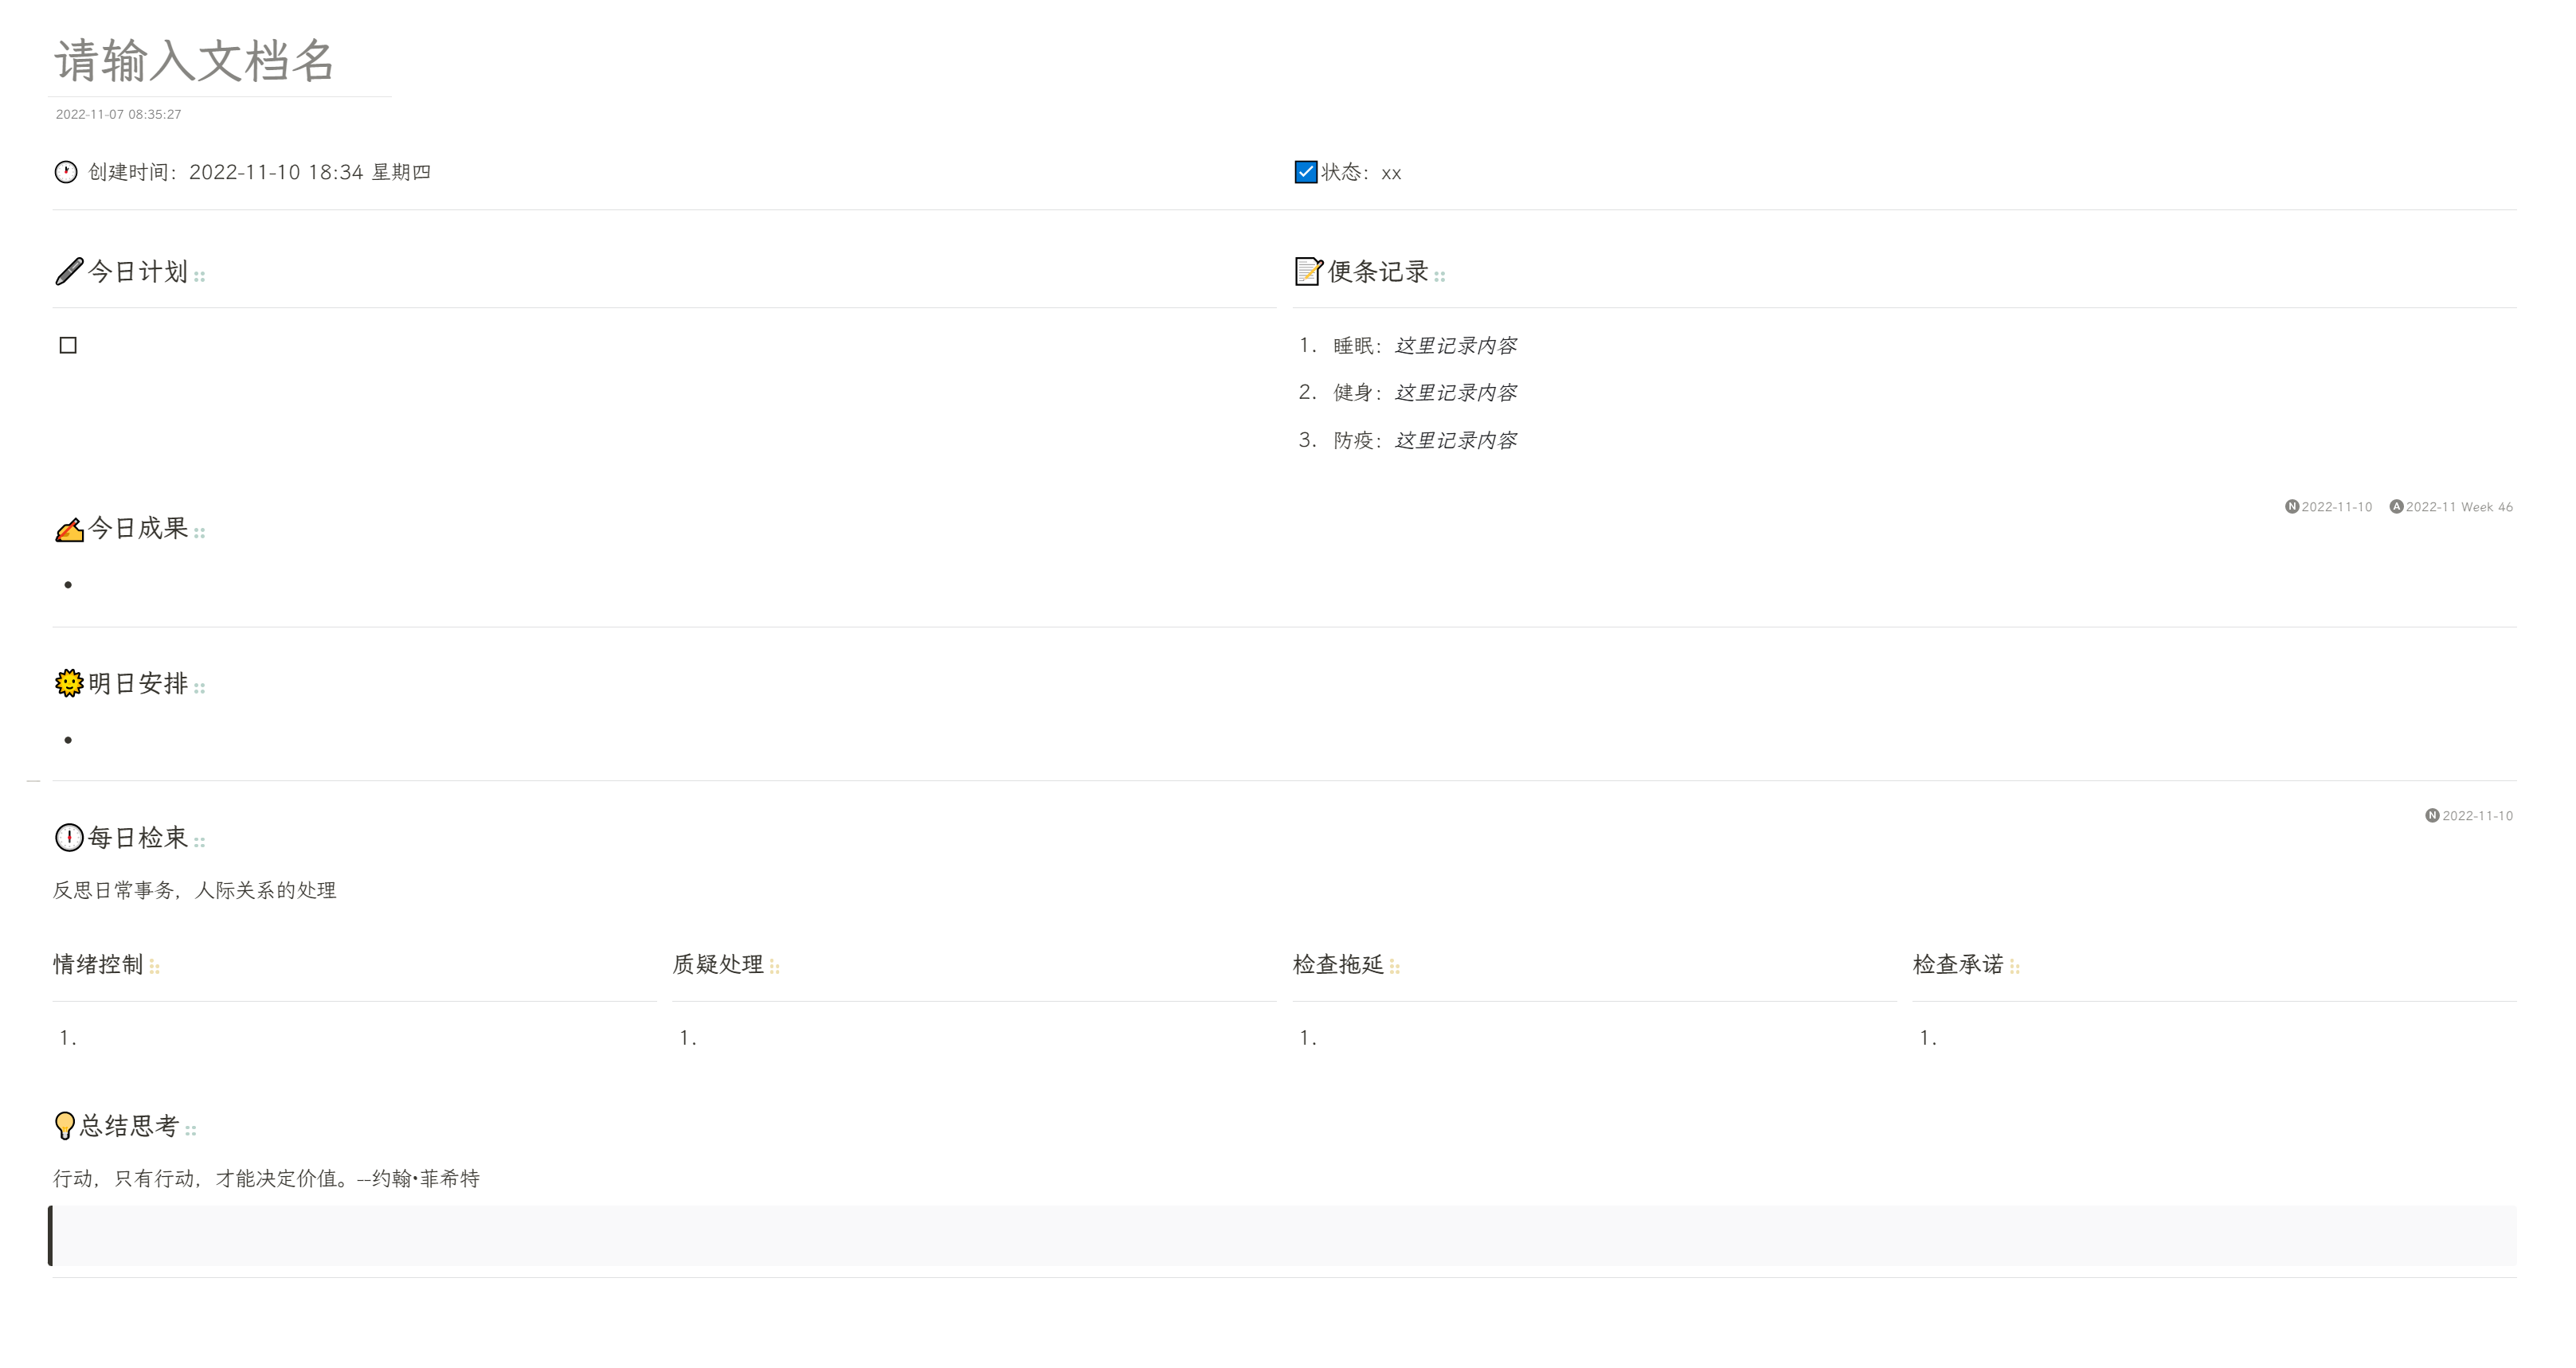The image size is (2576, 1368).
Task: Open the 2022-11-10 reference beside 每日检束
Action: [2477, 816]
